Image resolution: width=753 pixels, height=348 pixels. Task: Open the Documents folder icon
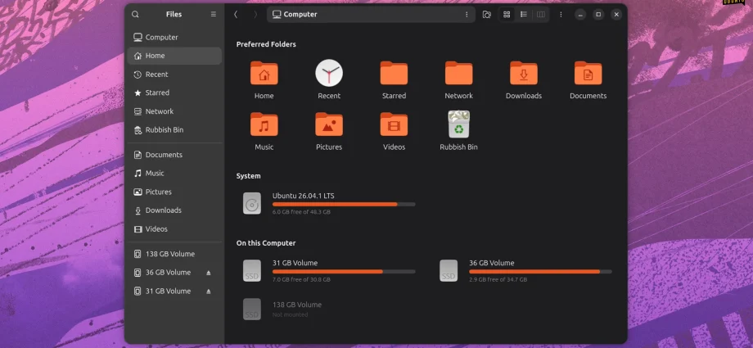click(x=588, y=73)
